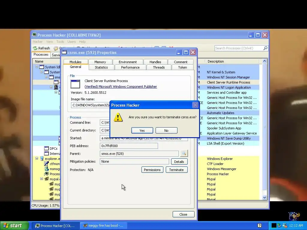Screen dimensions: 307x230
Task: Select the Windows NT Save Dump Utility row
Action: tap(229, 138)
